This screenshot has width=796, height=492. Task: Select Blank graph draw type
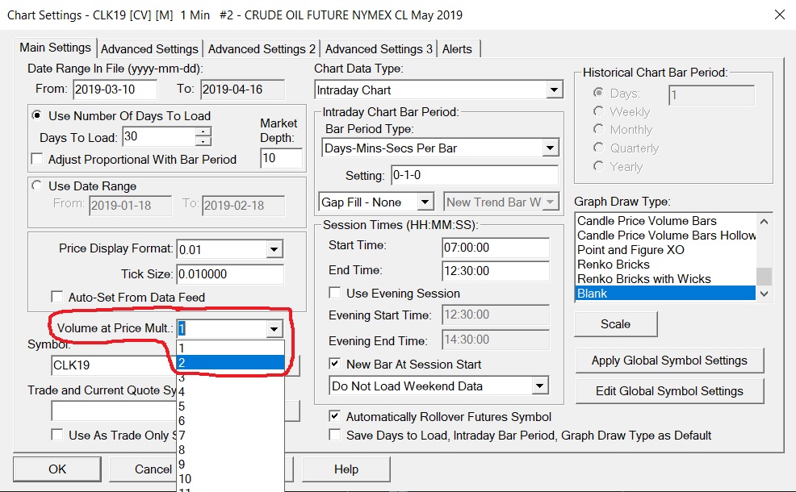(x=665, y=293)
